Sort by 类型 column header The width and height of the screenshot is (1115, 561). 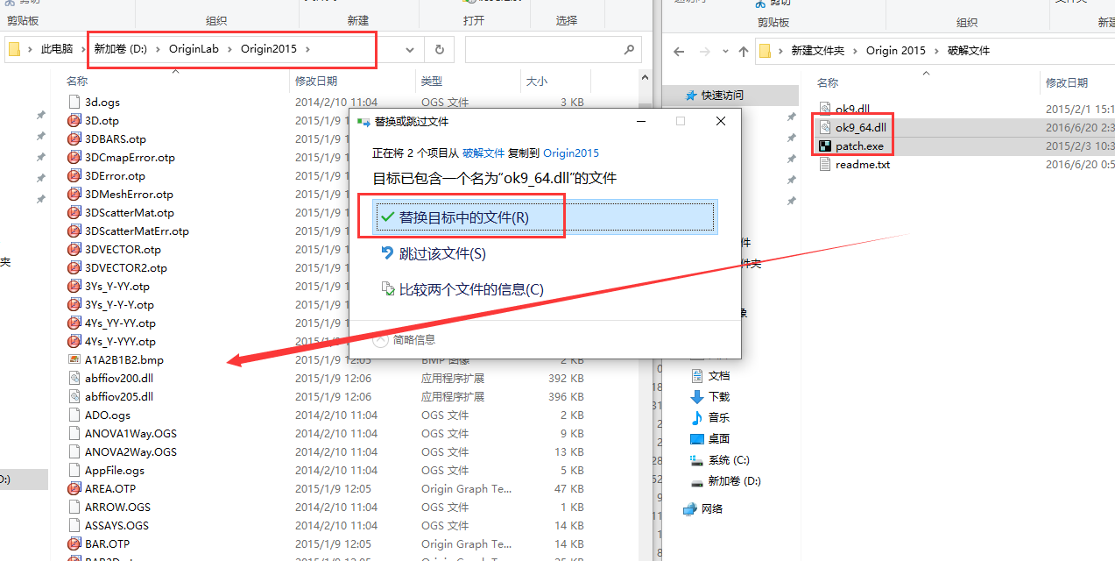[431, 82]
